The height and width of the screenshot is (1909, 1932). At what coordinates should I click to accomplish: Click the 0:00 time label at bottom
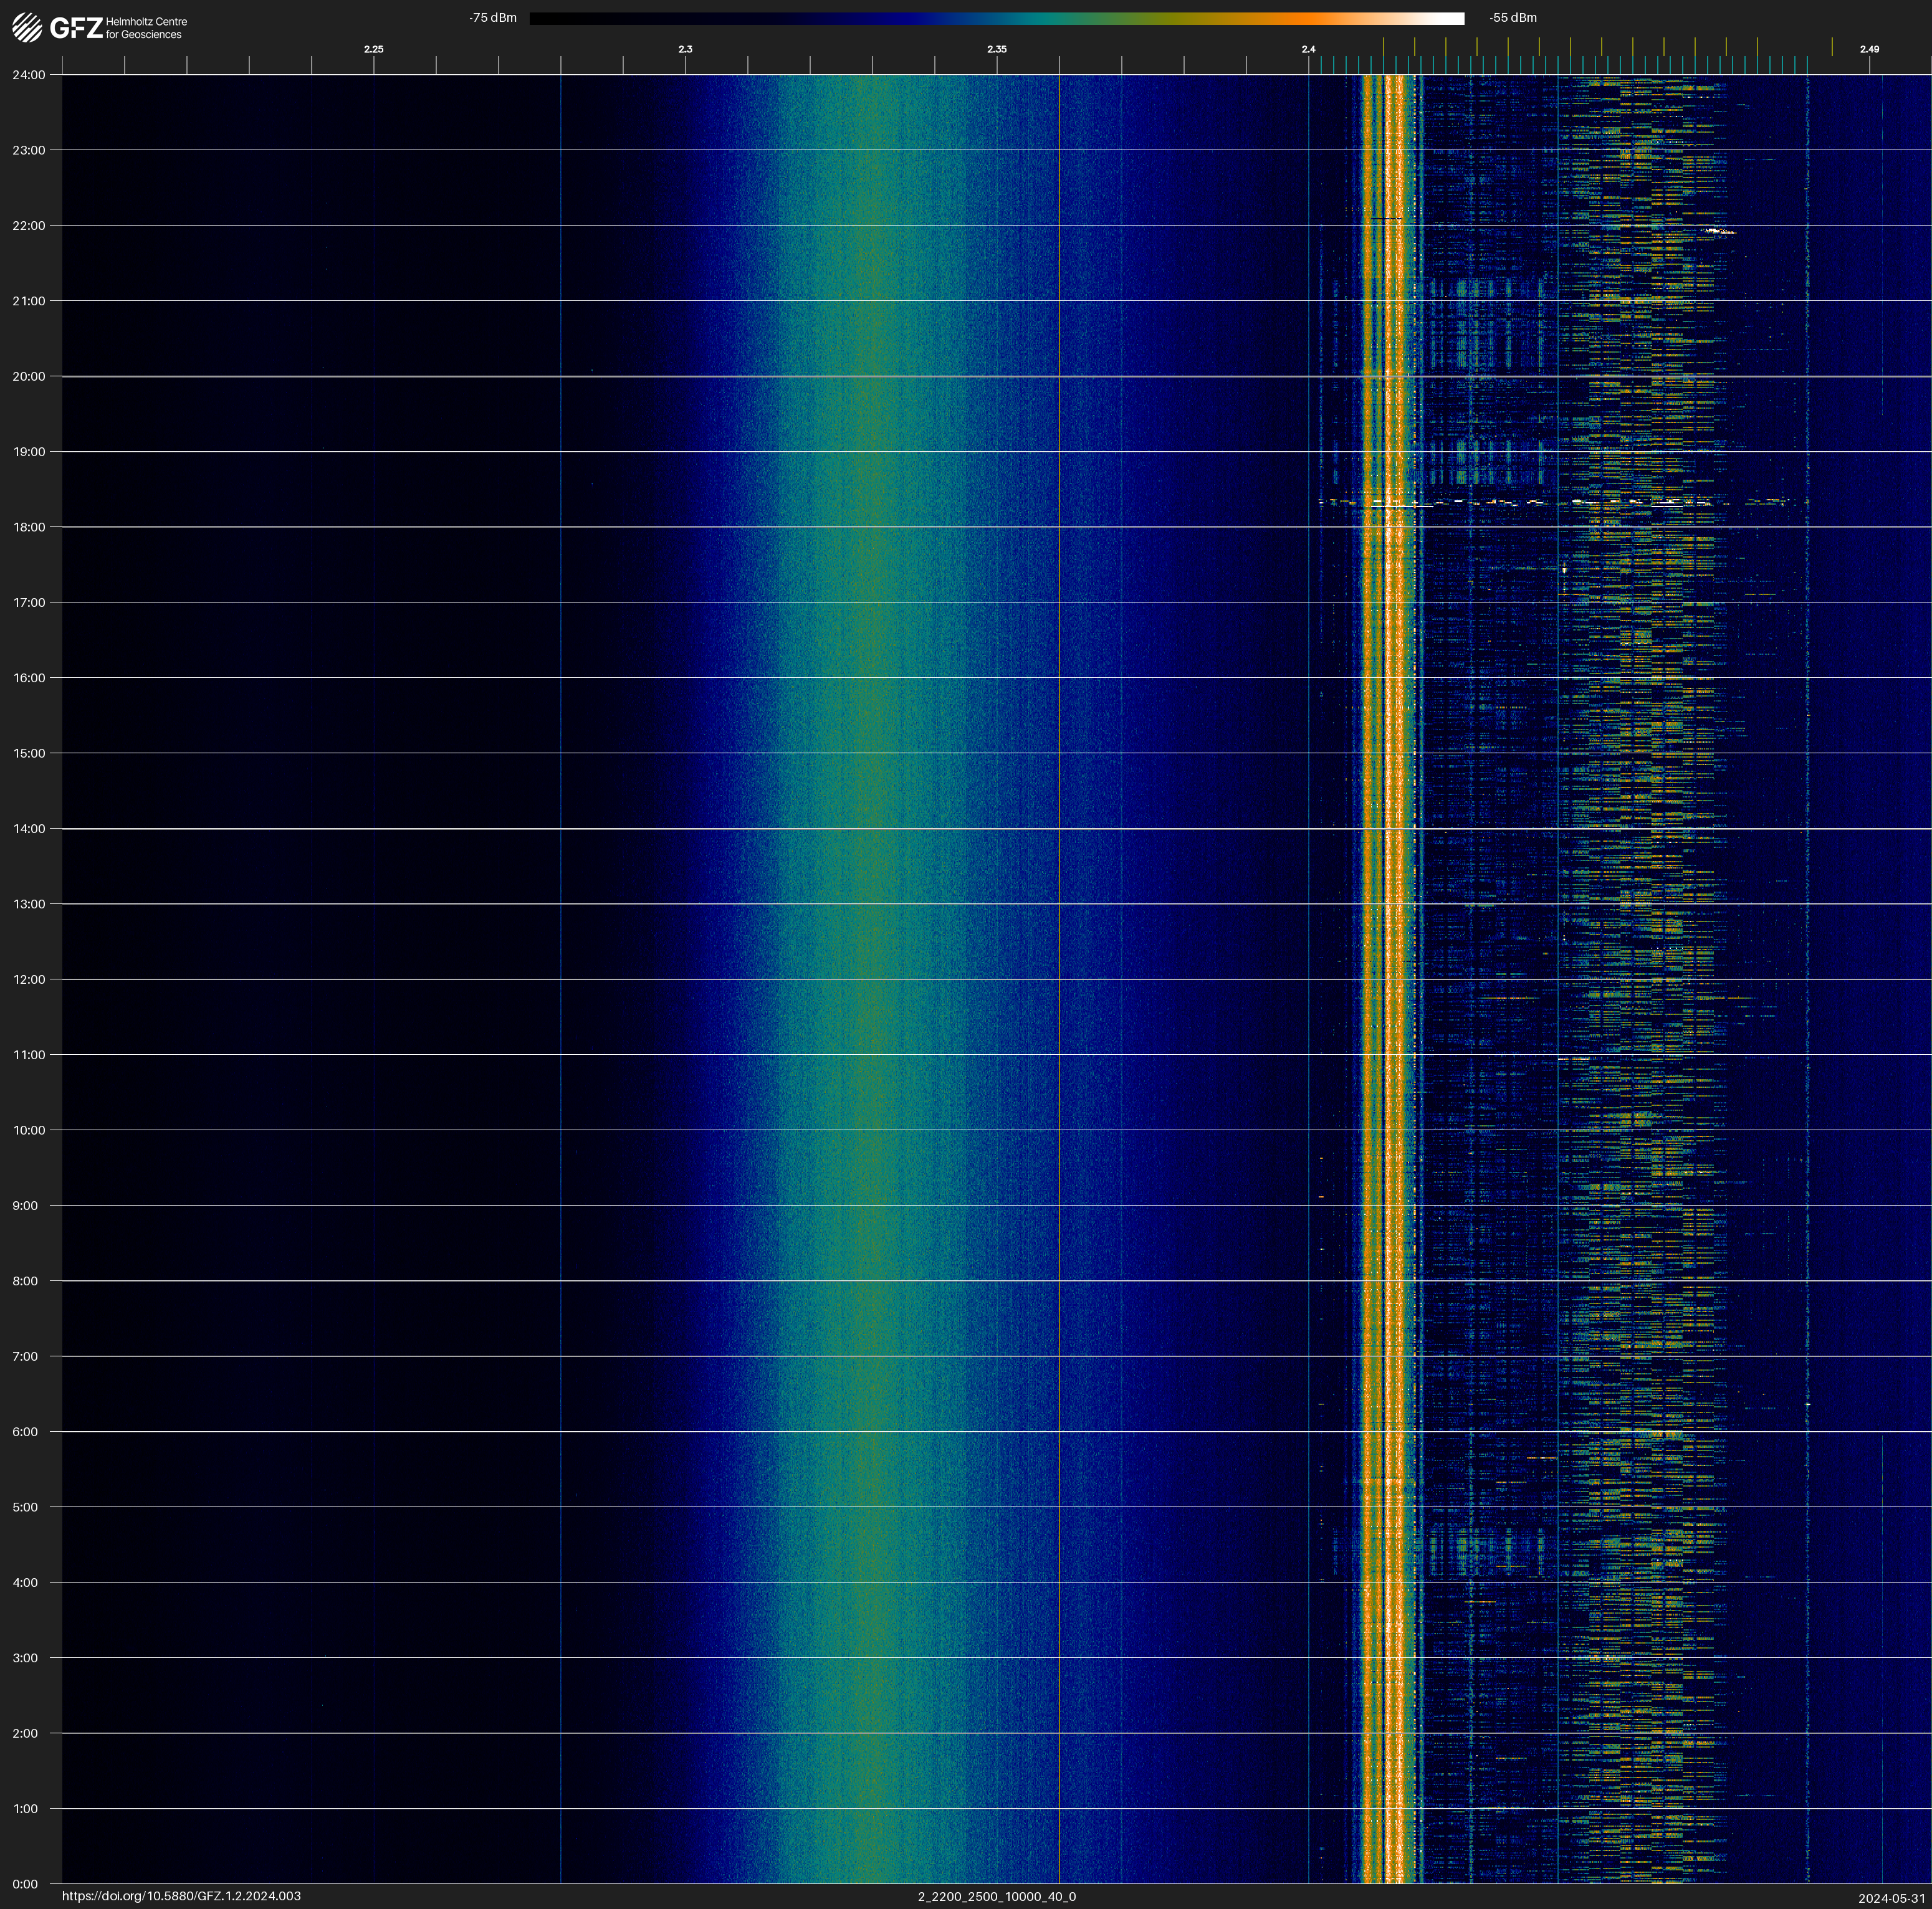click(x=25, y=1884)
